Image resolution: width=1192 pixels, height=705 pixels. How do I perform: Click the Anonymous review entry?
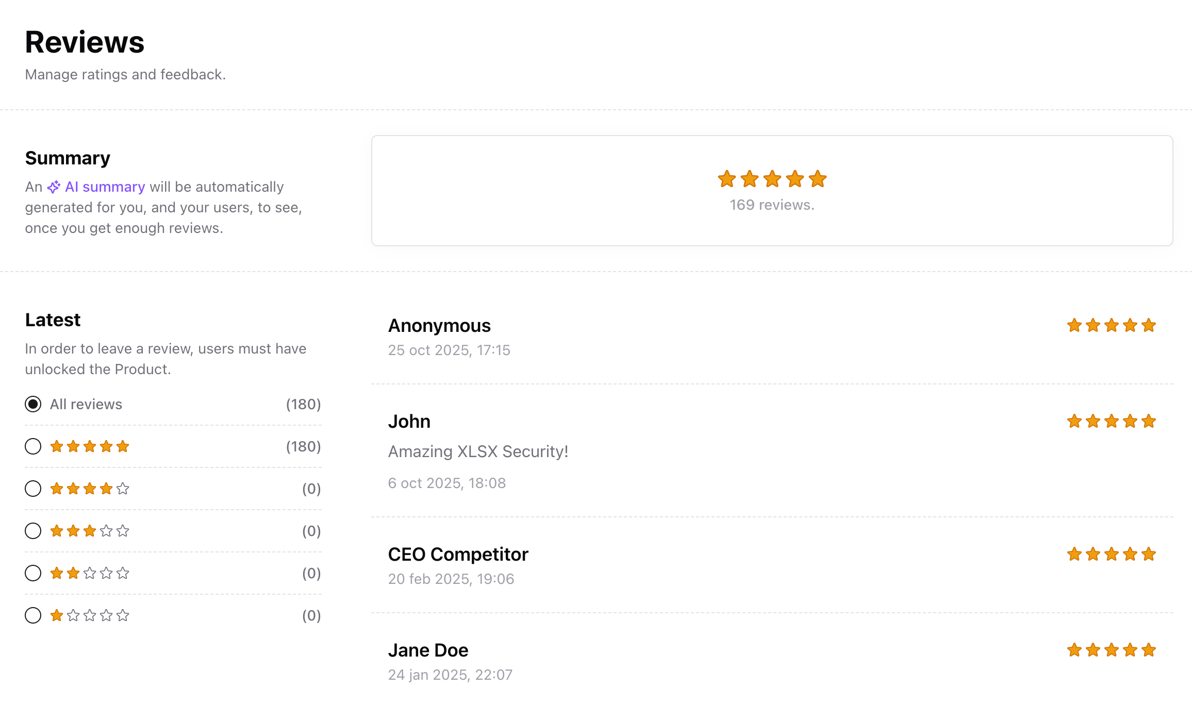click(439, 325)
